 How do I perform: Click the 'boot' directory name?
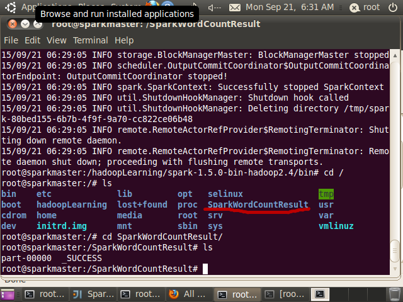(x=11, y=204)
